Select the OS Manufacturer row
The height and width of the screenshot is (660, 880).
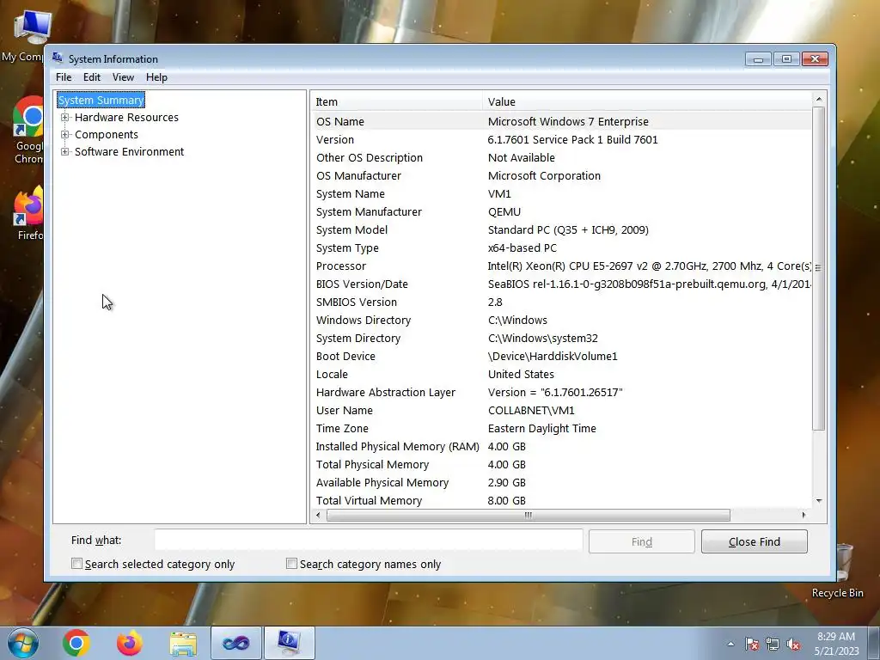click(x=561, y=175)
